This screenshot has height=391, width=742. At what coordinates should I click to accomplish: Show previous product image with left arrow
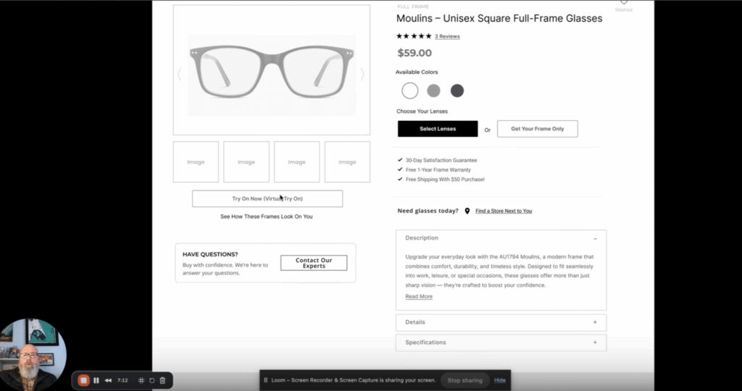(x=180, y=74)
